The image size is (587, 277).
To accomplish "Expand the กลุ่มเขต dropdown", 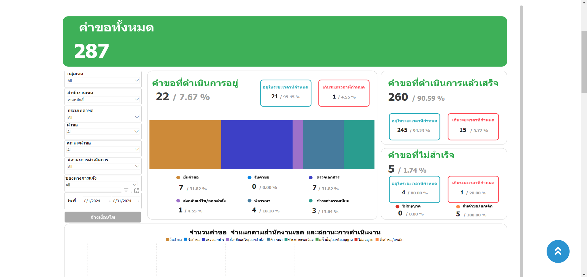I will click(136, 80).
